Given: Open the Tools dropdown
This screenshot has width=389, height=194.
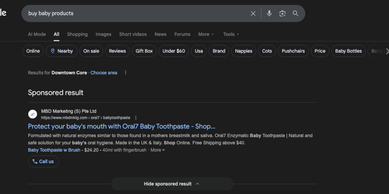Looking at the screenshot, I should pos(231,34).
